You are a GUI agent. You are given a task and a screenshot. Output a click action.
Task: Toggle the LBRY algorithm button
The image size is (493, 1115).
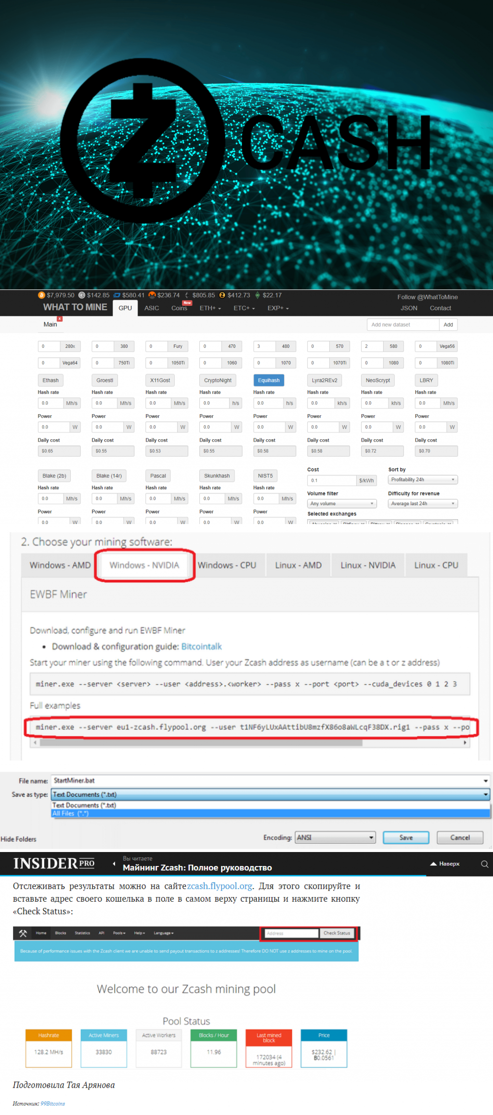click(x=427, y=380)
